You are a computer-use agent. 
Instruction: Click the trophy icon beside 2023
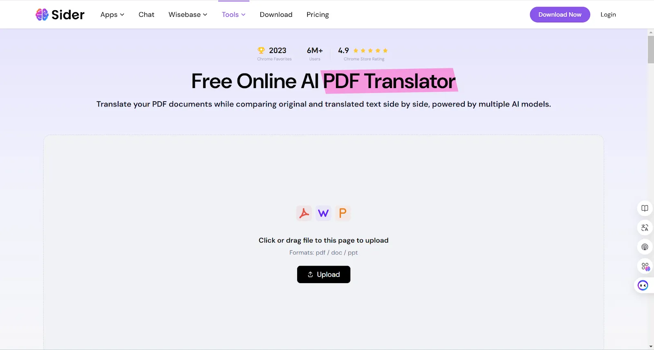click(x=261, y=50)
